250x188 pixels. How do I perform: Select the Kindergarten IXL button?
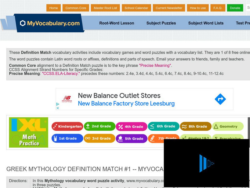tap(67, 127)
